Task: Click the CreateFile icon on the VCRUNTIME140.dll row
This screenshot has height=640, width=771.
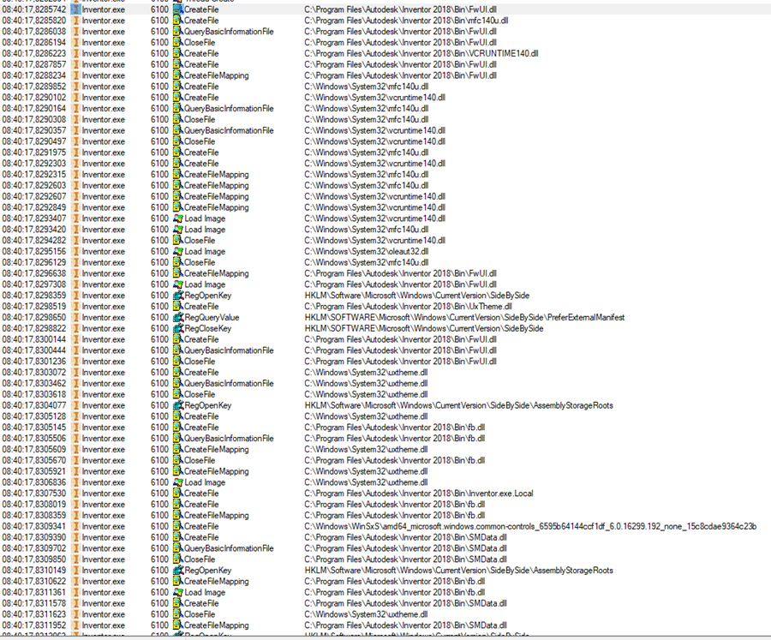Action: point(178,53)
